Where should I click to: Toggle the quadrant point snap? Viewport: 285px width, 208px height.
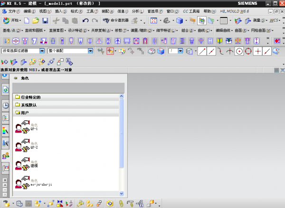point(248,51)
